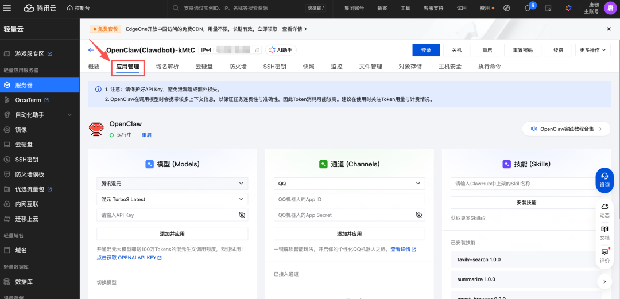Viewport: 620px width, 299px height.
Task: Click the blue 登录 button
Action: [x=426, y=51]
